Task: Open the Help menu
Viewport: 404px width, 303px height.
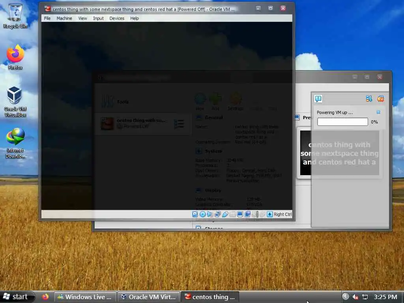Action: click(x=134, y=18)
